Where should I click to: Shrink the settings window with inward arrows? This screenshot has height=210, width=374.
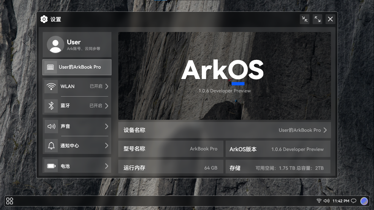(x=304, y=19)
